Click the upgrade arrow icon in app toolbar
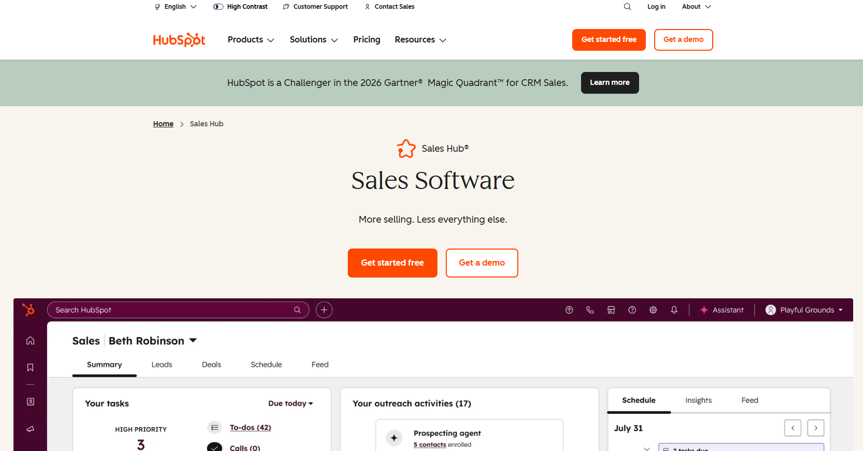 pyautogui.click(x=569, y=310)
